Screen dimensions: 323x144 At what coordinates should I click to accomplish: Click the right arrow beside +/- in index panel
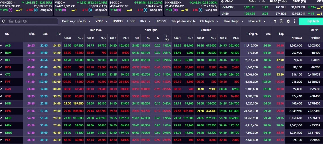point(267,1)
